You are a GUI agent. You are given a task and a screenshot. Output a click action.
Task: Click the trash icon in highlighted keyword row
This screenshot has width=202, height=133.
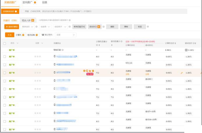93,71
